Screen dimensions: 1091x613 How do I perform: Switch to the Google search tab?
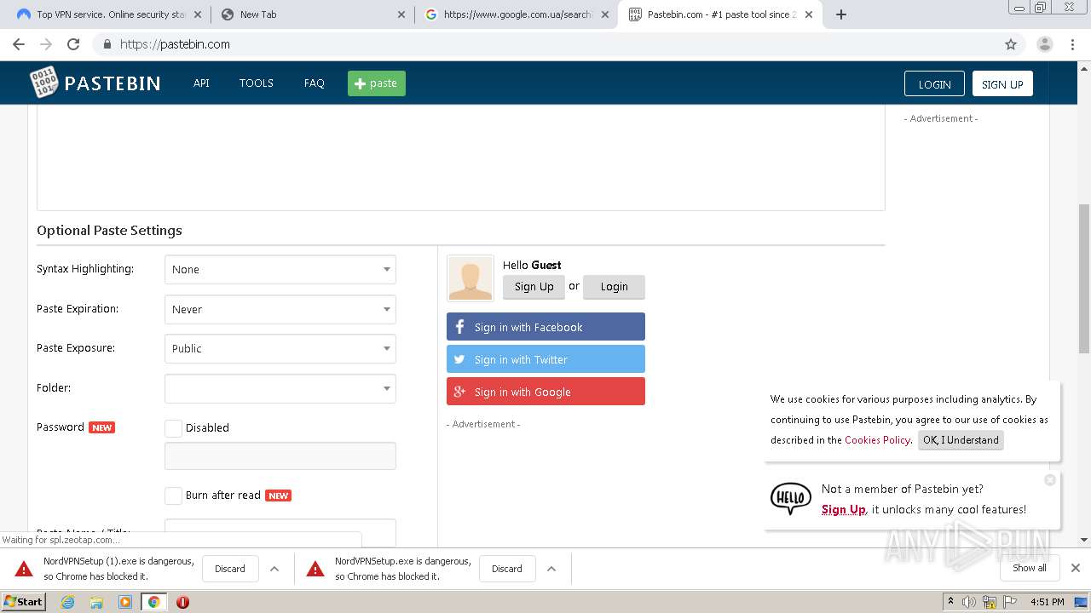(517, 14)
